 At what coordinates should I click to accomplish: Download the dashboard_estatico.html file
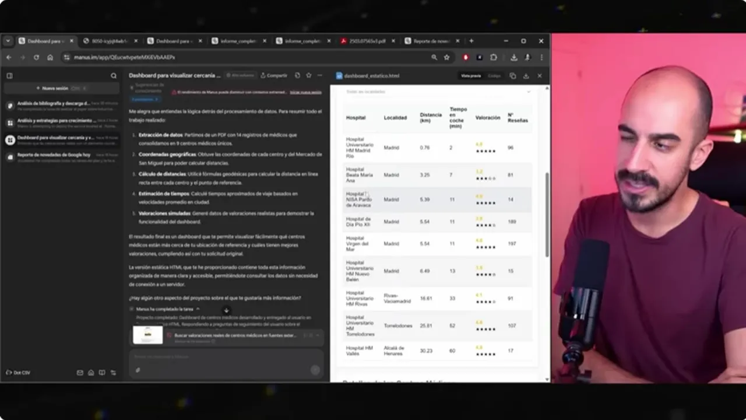coord(526,76)
